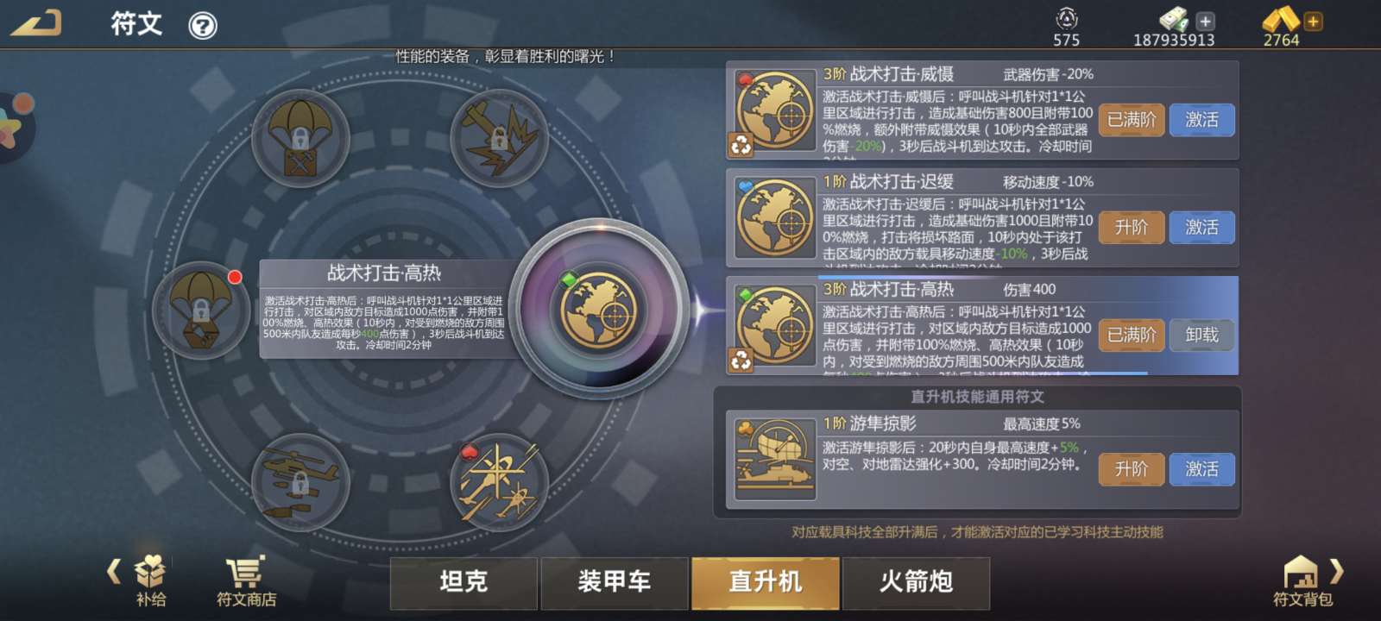1381x621 pixels.
Task: Open the help question mark icon
Action: pos(203,26)
